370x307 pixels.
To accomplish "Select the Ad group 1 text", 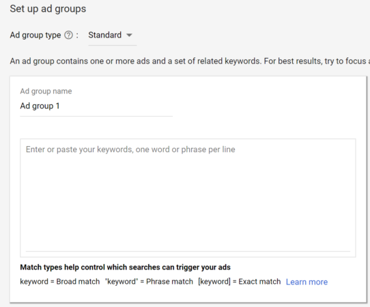I will 40,106.
